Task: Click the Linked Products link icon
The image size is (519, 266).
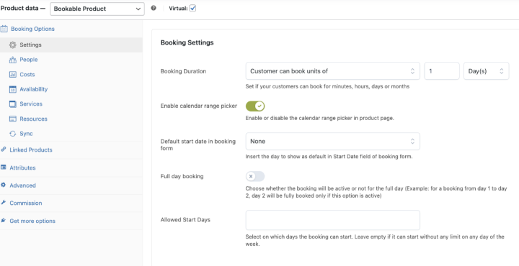Action: [4, 149]
